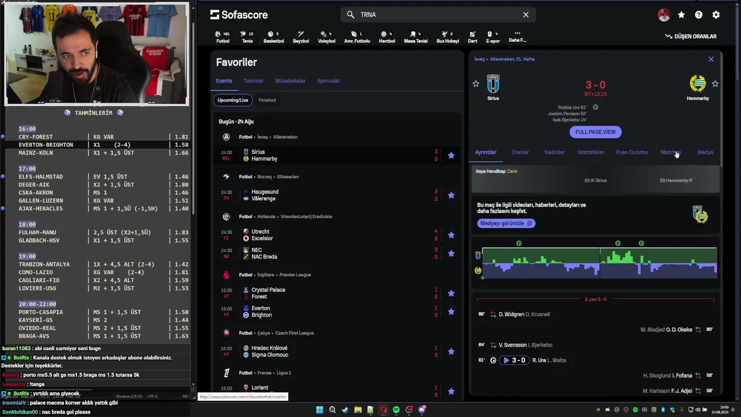Open the Futbol sport category
The width and height of the screenshot is (741, 417).
coord(222,37)
